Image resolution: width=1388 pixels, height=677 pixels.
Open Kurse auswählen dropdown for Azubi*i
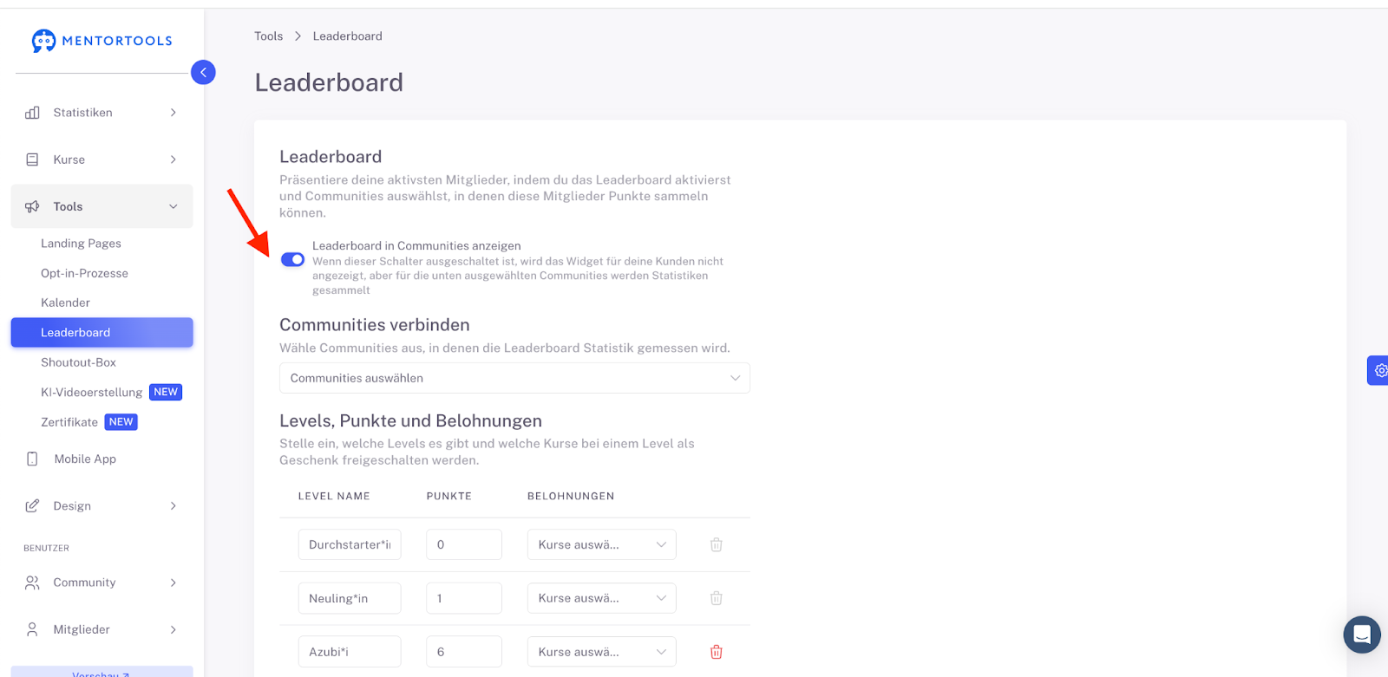(601, 652)
